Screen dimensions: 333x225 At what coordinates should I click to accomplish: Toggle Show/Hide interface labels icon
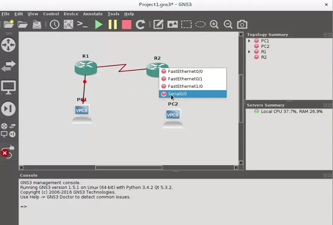[x=69, y=24]
